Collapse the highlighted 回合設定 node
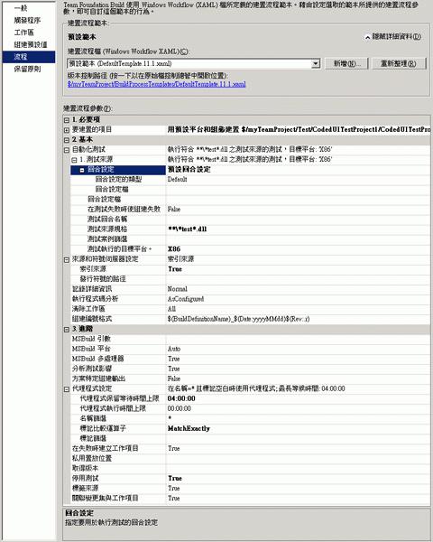433x542 pixels. [x=82, y=170]
